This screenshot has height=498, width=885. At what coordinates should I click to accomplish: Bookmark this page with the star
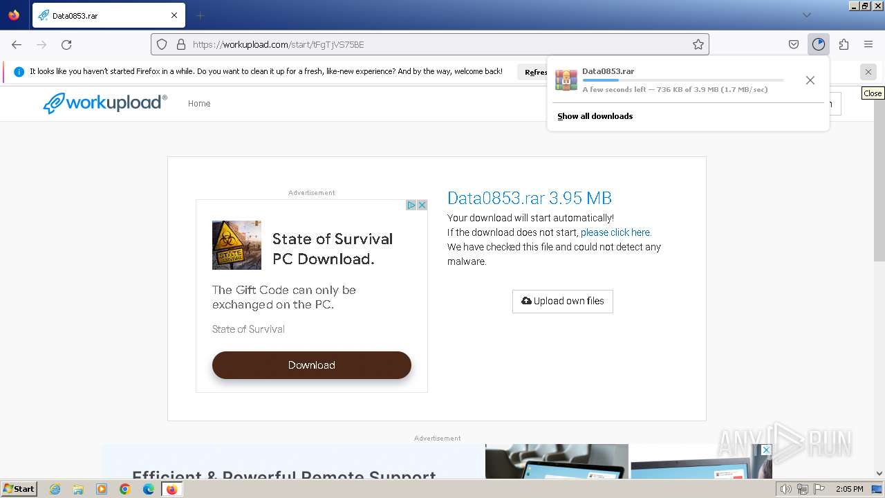point(698,44)
